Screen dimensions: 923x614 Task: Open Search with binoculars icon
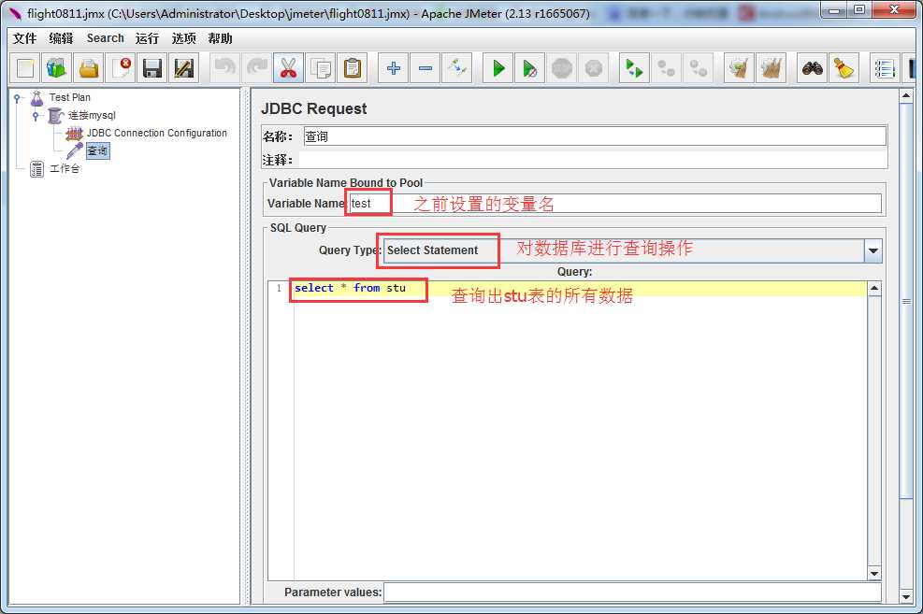coord(812,69)
